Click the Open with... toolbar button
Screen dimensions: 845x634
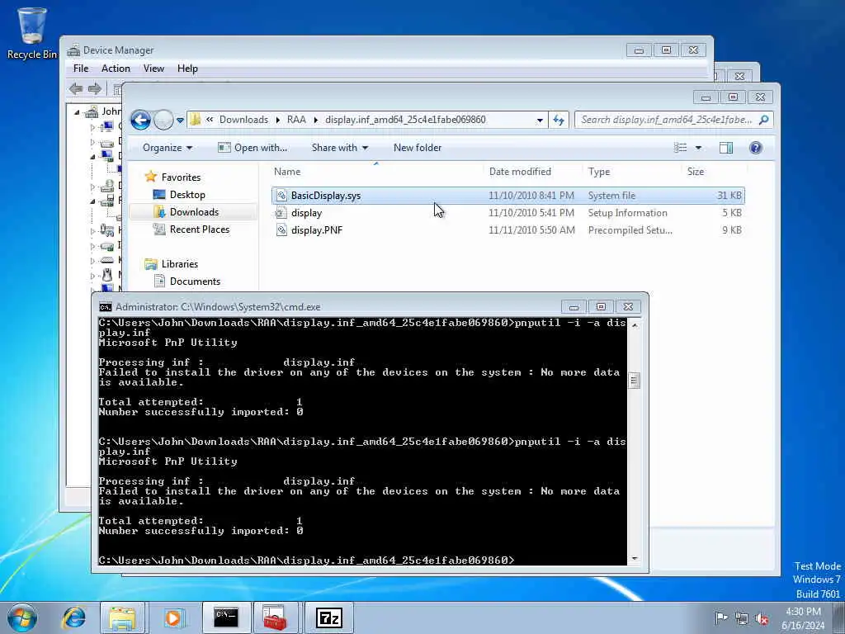253,148
